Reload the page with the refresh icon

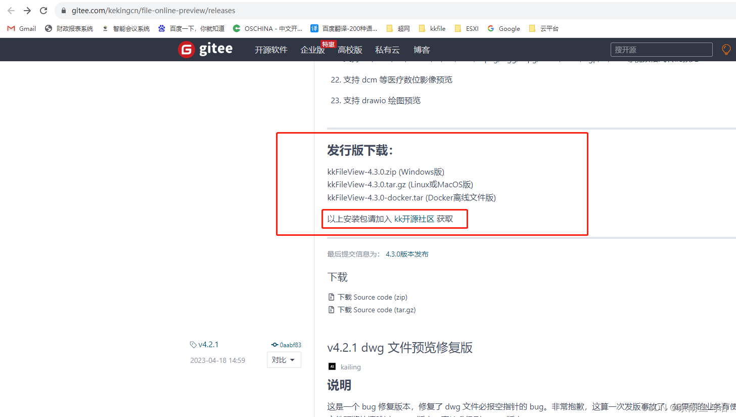click(x=43, y=10)
